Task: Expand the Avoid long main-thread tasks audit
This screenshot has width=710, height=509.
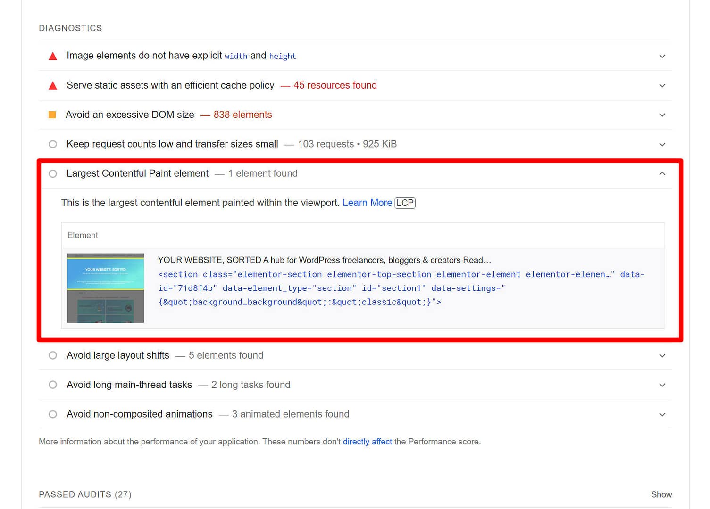Action: click(662, 385)
